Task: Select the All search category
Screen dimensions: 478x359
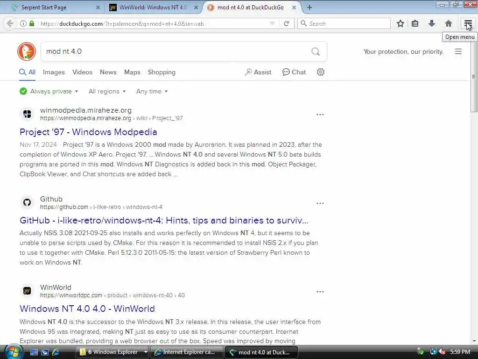Action: point(27,72)
